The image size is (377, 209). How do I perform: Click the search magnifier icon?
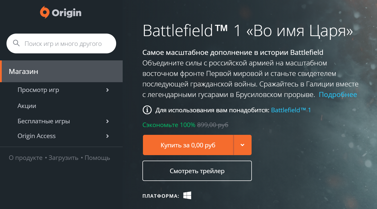coord(16,43)
